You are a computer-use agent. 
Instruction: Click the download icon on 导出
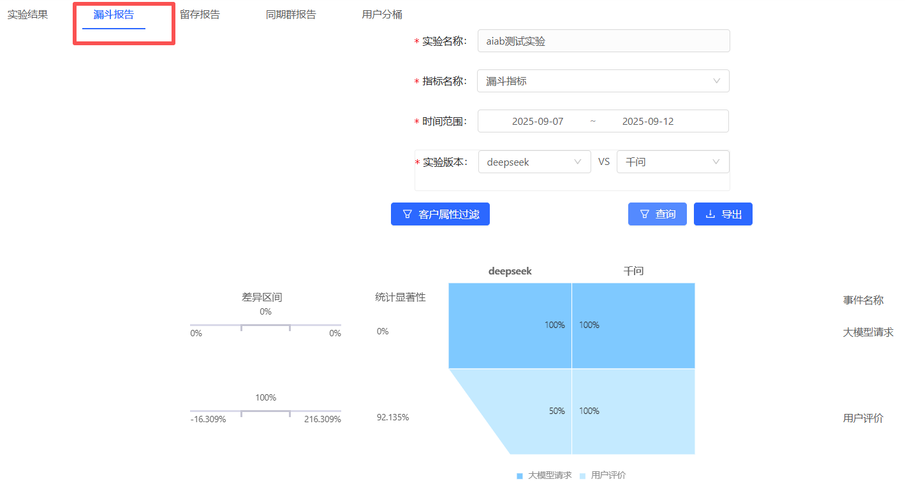tap(710, 214)
